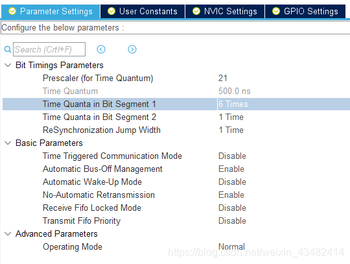The image size is (350, 264).
Task: Click the GPIO Settings tab check icon
Action: click(x=276, y=11)
